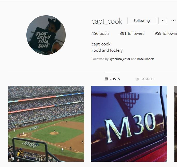Open capt_cook's profile picture
177x167 pixels.
pos(46,35)
